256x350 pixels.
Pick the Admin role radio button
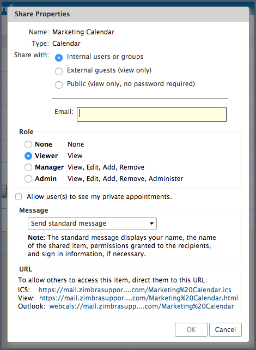point(28,179)
